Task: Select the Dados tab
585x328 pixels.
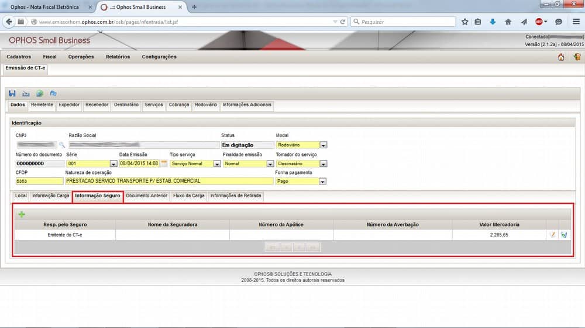Action: point(18,105)
